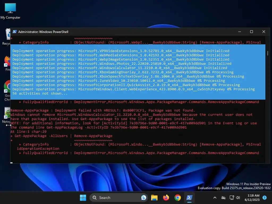
Task: Click the bottom FullyQualifiedErrorId DeploymentError line
Action: (x=139, y=153)
